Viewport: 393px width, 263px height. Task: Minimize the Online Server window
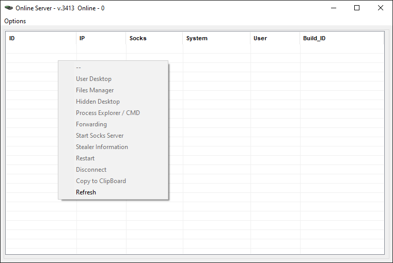click(334, 8)
